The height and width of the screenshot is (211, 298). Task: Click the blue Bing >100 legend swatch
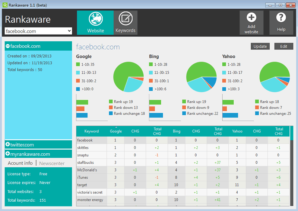151,89
